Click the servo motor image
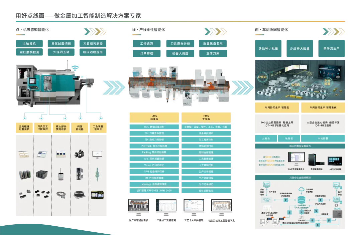 pos(80,154)
